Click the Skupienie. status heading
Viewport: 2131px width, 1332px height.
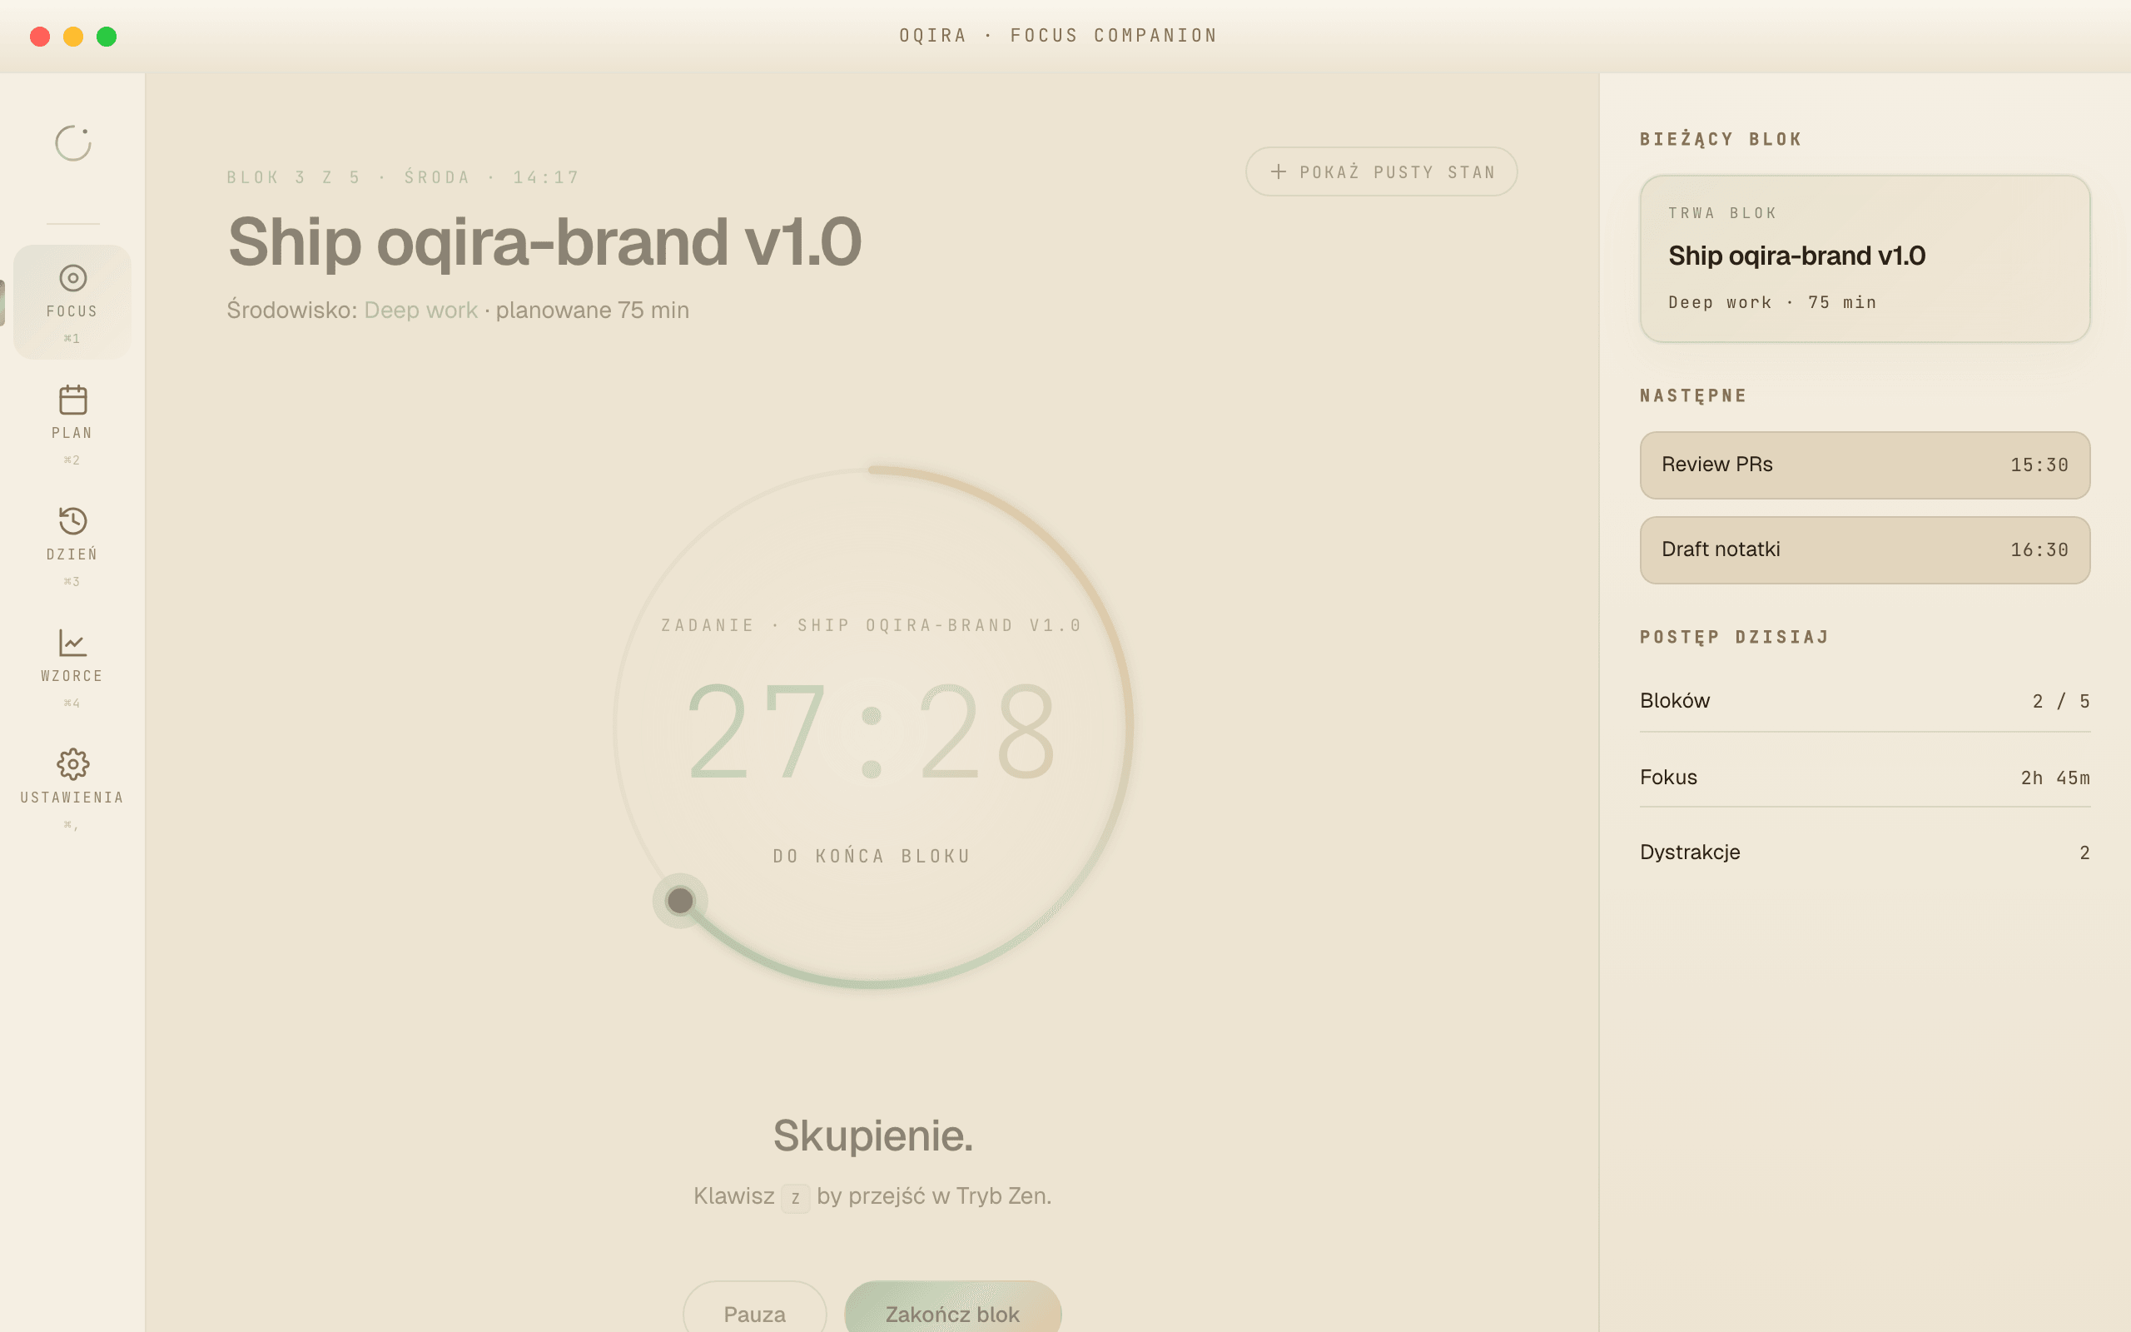872,1135
